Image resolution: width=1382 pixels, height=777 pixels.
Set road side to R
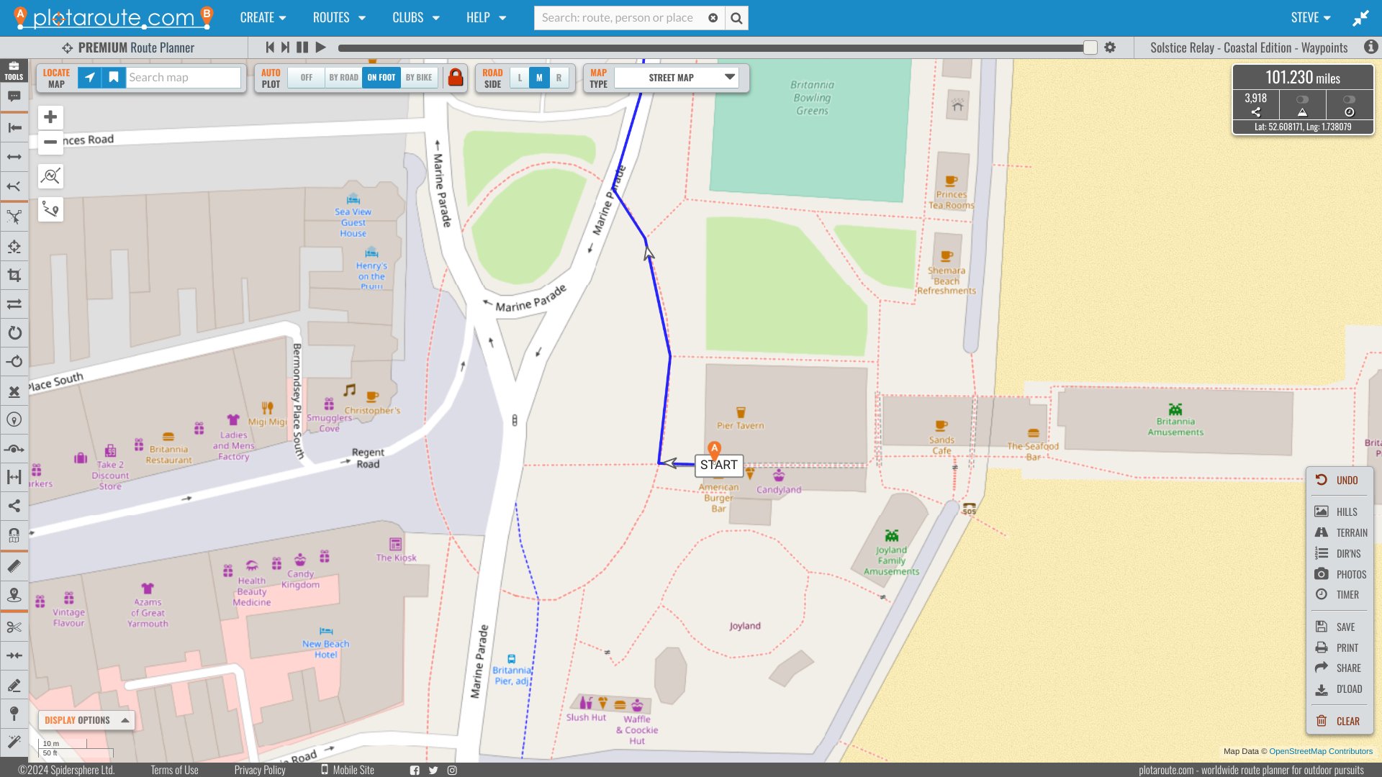(x=559, y=78)
